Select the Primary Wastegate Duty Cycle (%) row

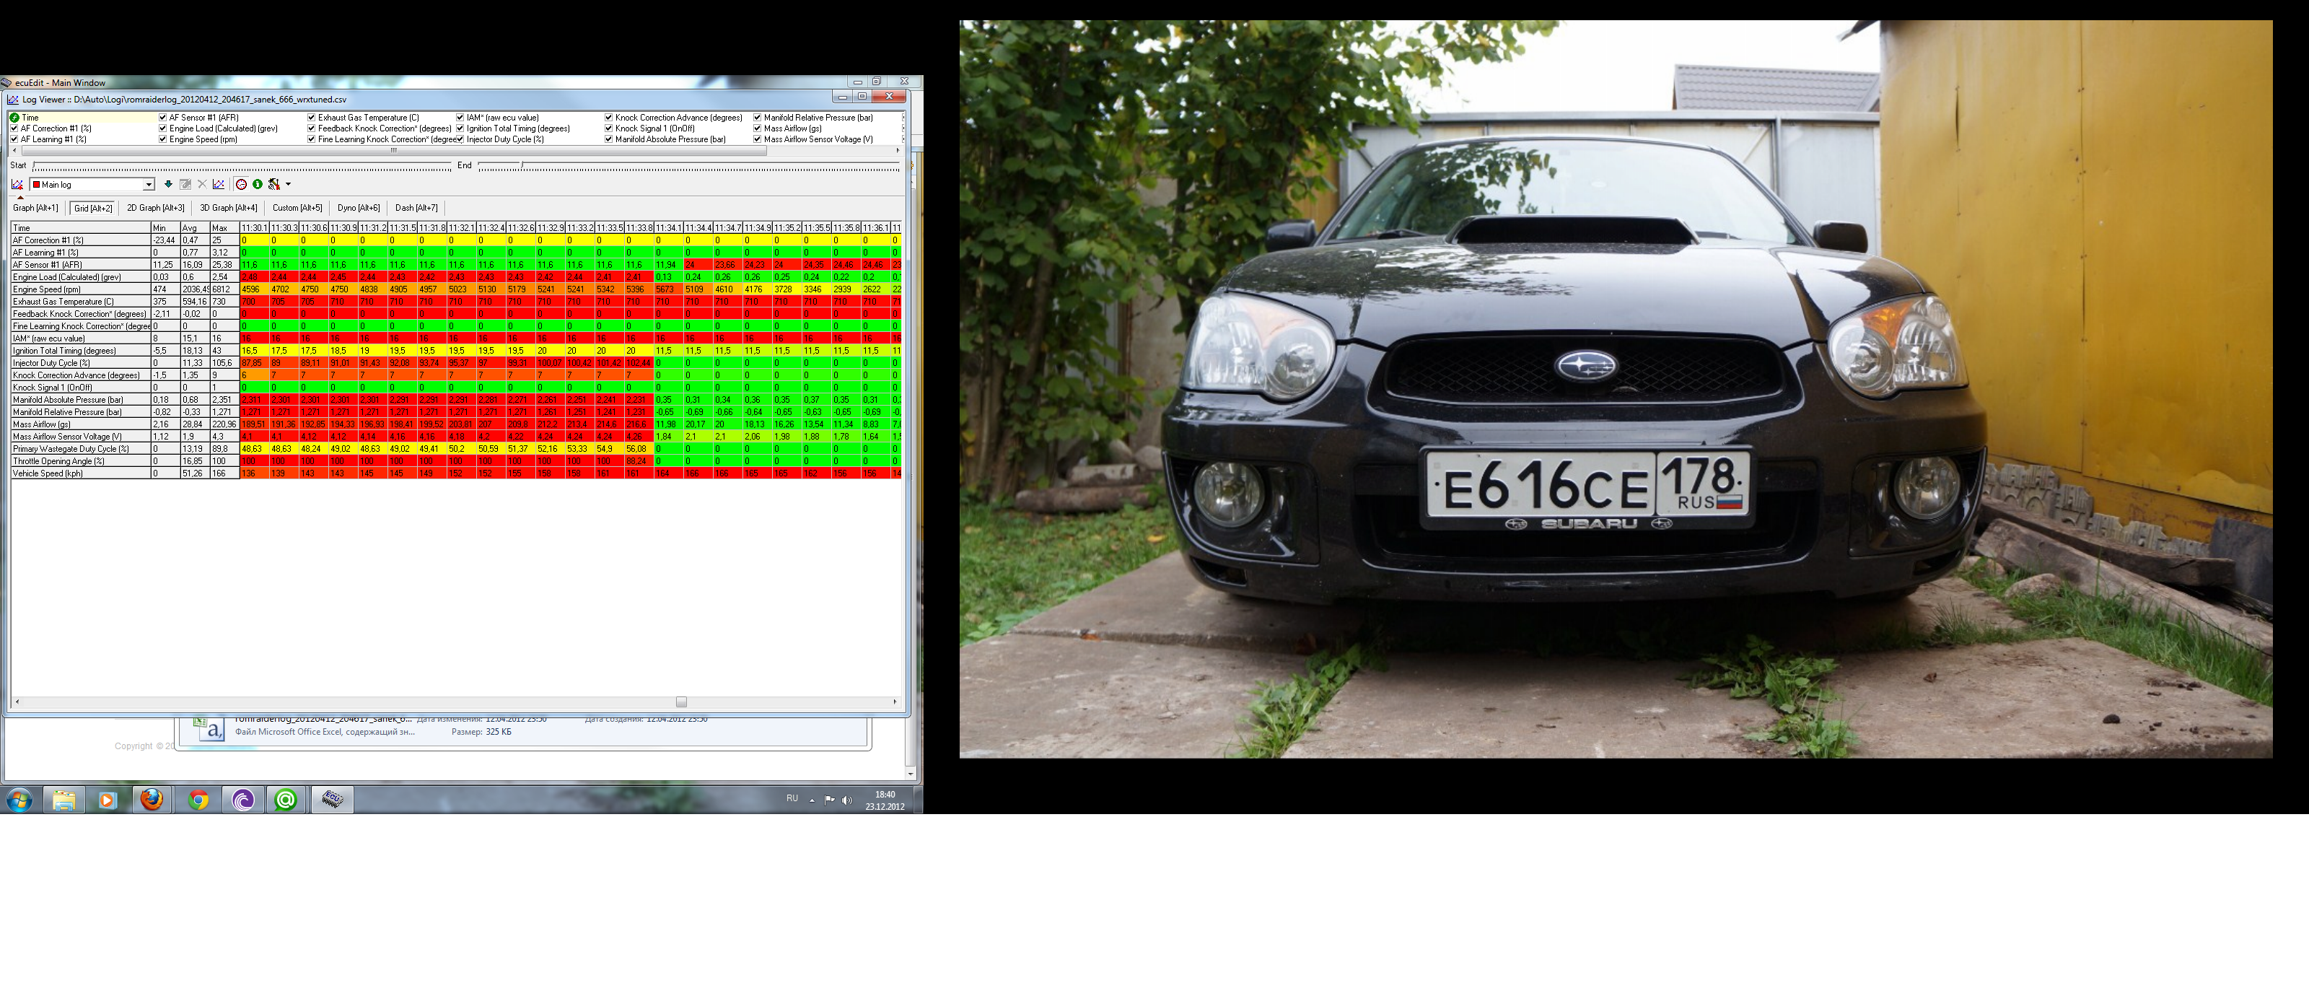pyautogui.click(x=81, y=449)
